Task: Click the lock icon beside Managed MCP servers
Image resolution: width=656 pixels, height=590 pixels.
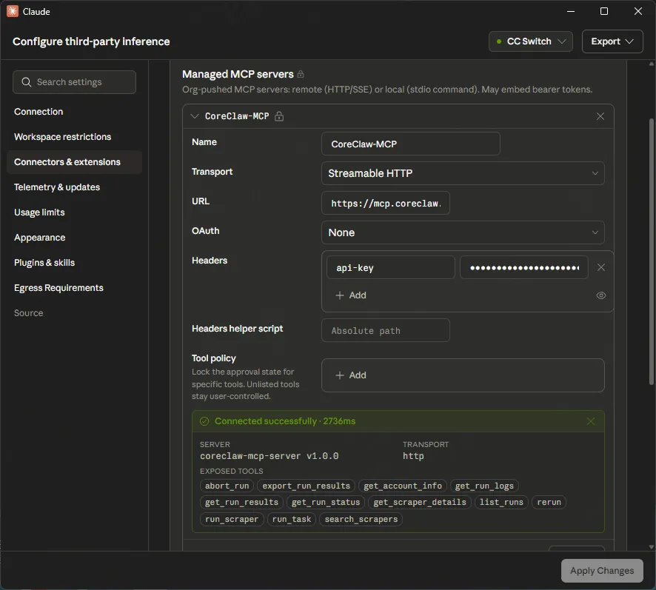Action: coord(301,75)
